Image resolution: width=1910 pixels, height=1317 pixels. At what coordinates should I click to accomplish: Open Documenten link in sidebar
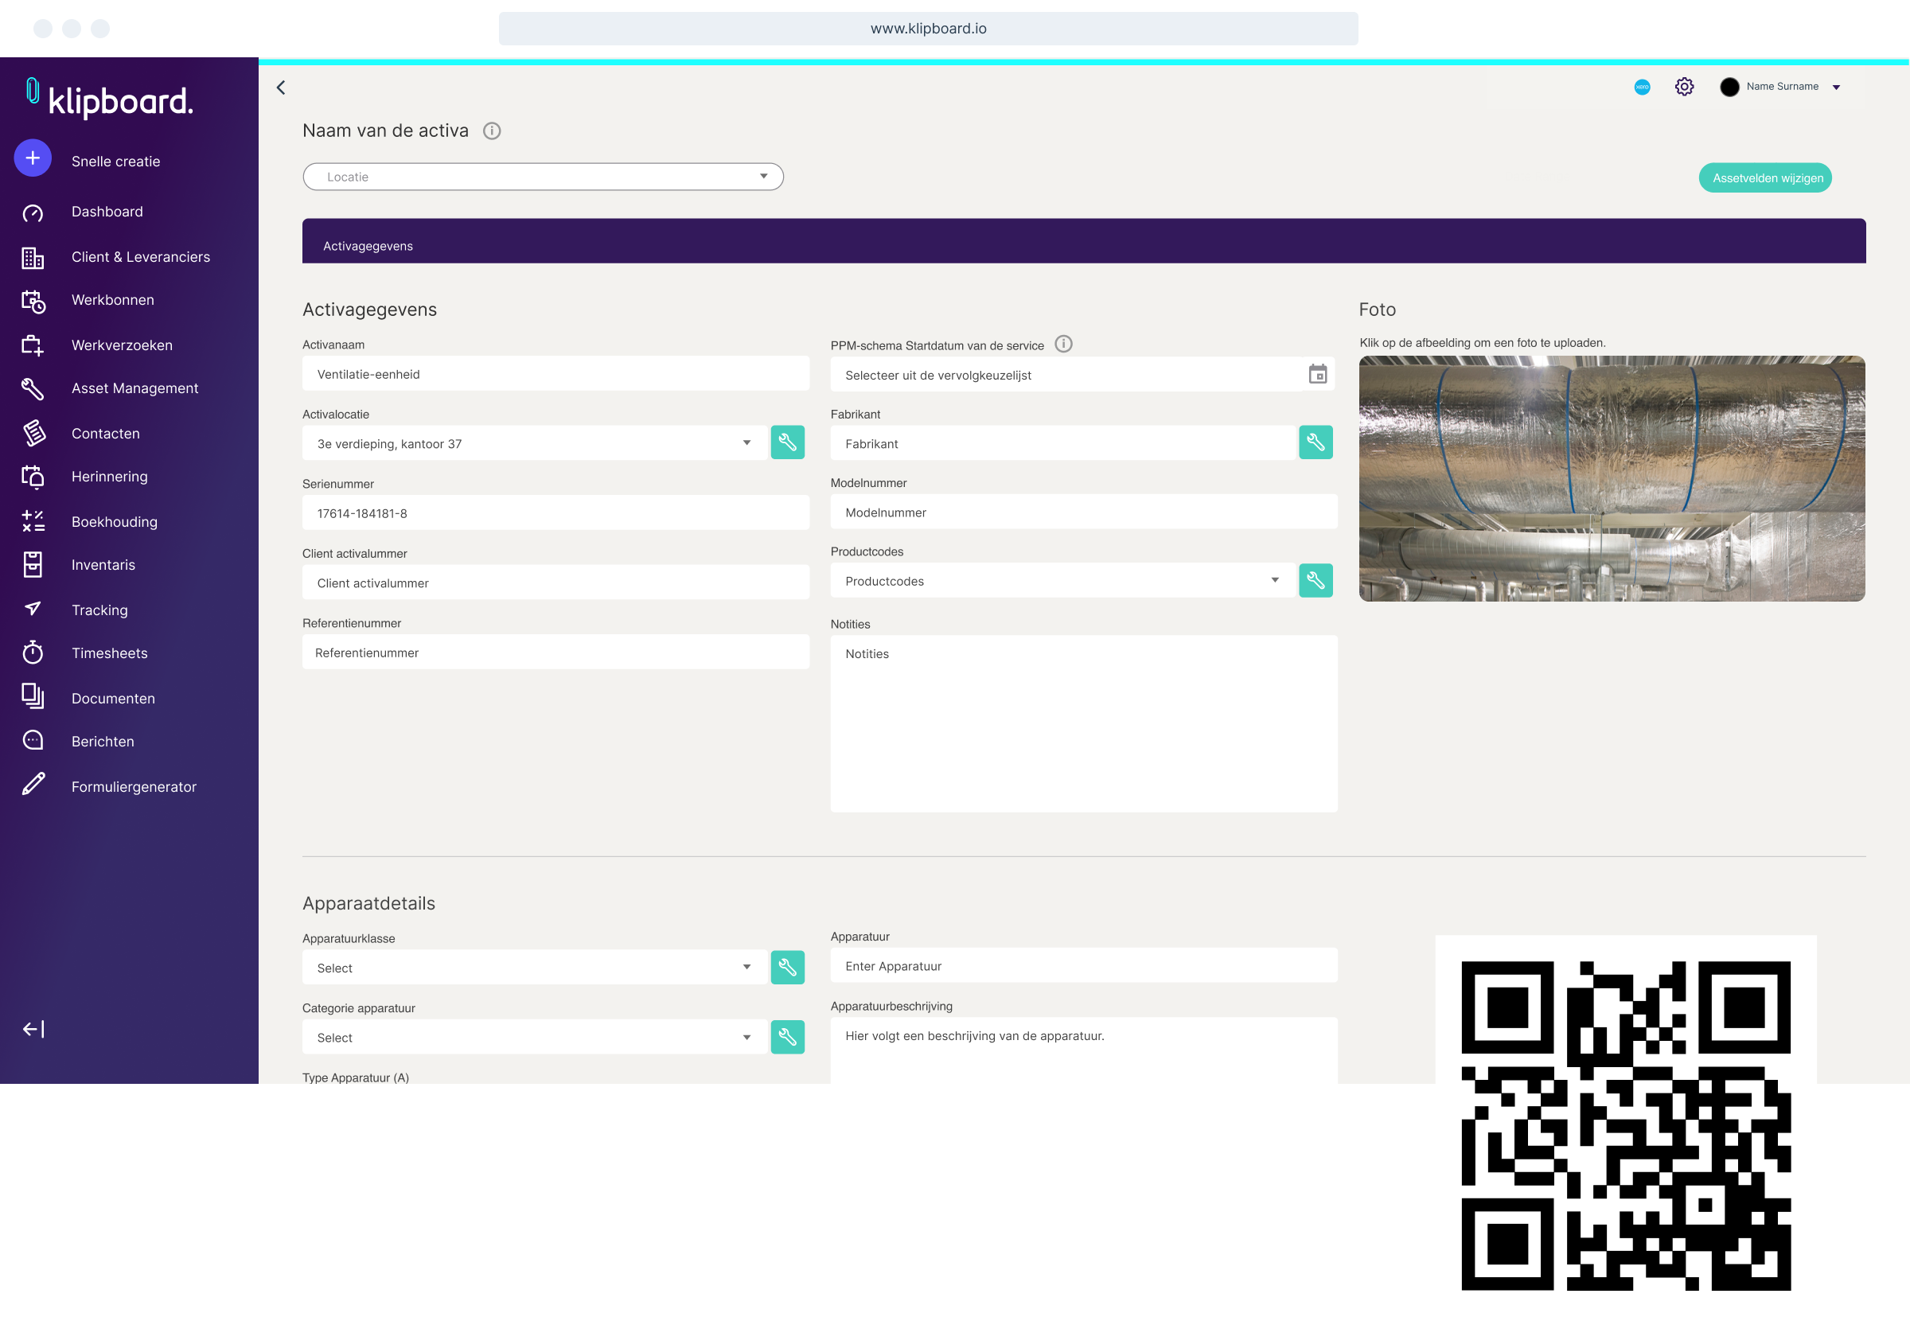tap(114, 699)
